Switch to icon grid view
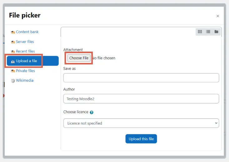This screenshot has width=229, height=162. coord(200,32)
